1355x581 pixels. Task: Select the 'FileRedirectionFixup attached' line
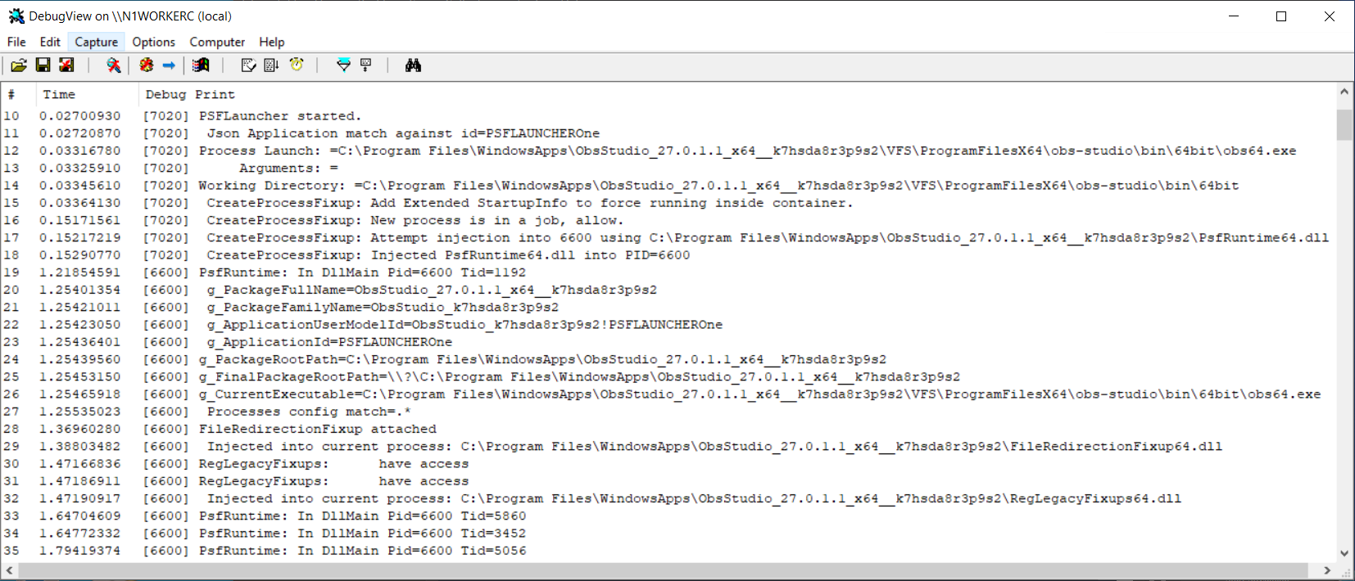pyautogui.click(x=669, y=429)
